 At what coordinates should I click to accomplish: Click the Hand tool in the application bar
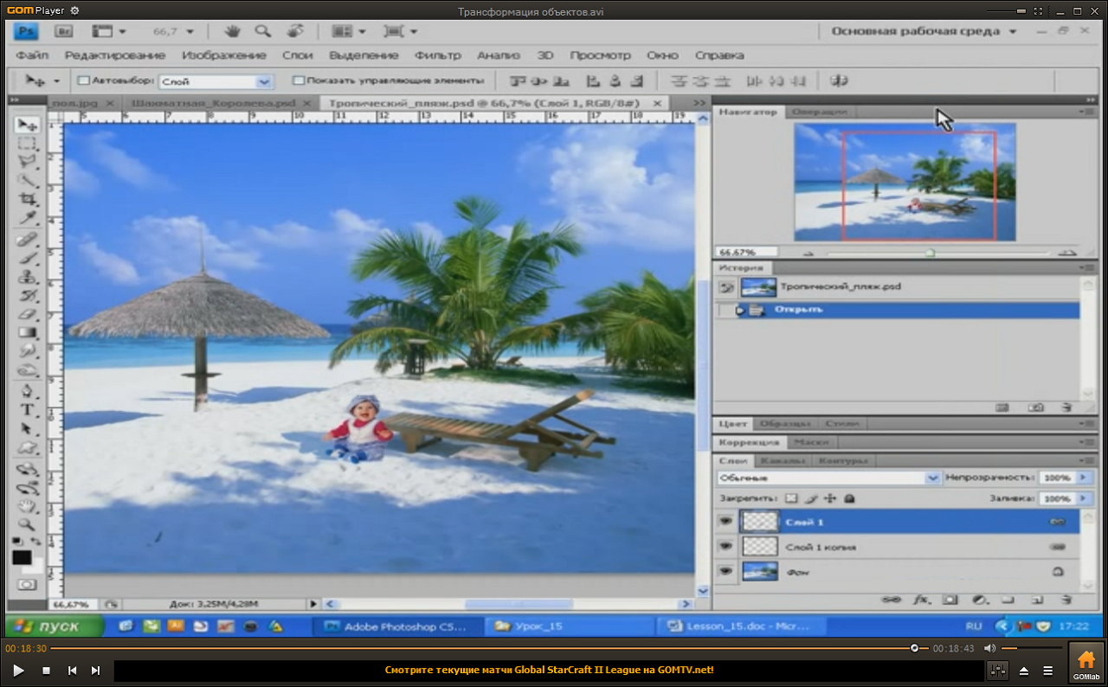[x=232, y=31]
